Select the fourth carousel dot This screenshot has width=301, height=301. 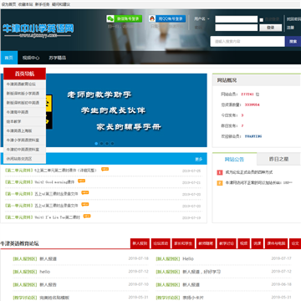click(112, 144)
